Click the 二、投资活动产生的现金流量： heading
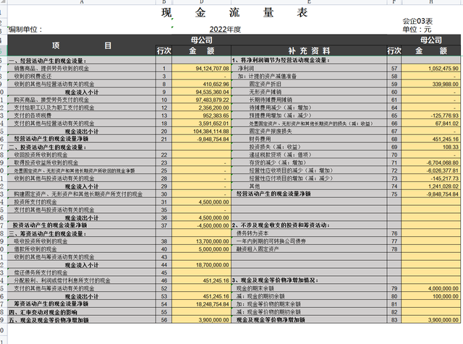The width and height of the screenshot is (463, 344). [x=47, y=147]
